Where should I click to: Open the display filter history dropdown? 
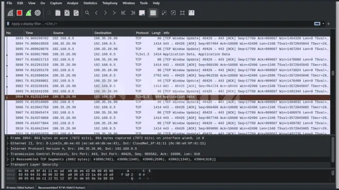[x=323, y=24]
